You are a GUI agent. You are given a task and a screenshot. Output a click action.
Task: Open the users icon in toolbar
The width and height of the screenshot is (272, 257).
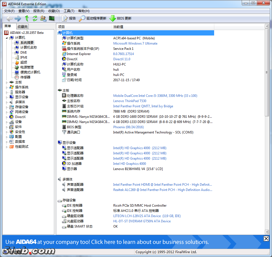tap(43, 18)
